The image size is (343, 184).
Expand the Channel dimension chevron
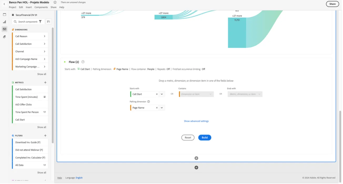(44, 51)
